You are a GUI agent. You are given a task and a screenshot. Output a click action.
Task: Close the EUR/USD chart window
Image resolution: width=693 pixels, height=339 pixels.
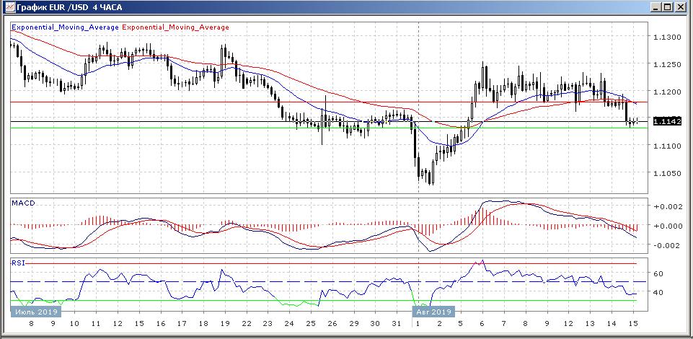click(681, 7)
